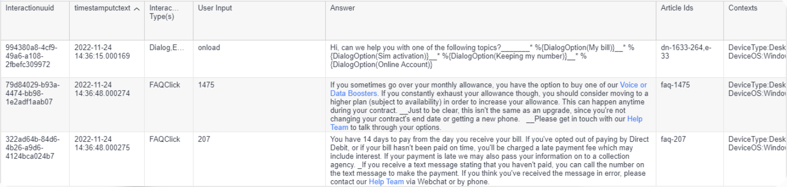Viewport: 787px width, 187px height.
Task: Click the onload user input cell
Action: 209,47
